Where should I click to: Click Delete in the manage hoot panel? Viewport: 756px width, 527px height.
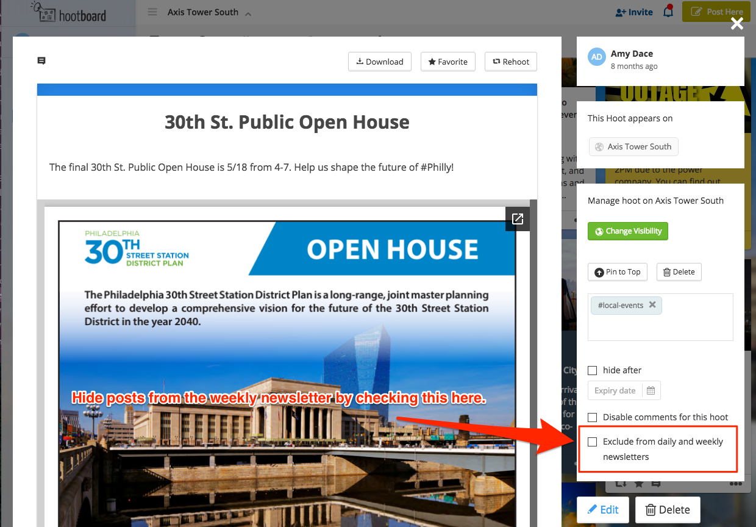point(679,272)
